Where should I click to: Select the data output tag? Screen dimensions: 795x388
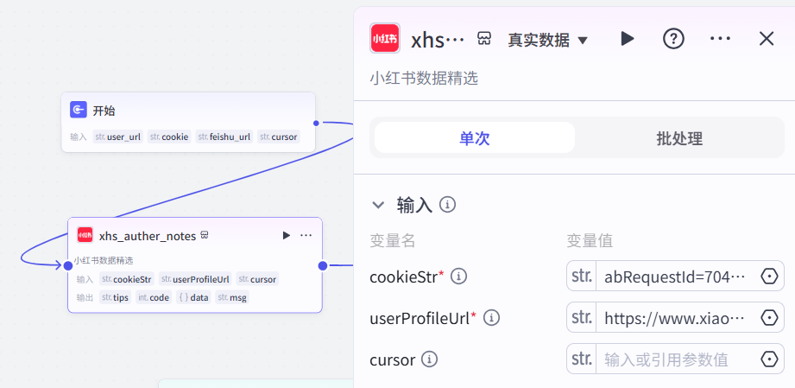193,297
